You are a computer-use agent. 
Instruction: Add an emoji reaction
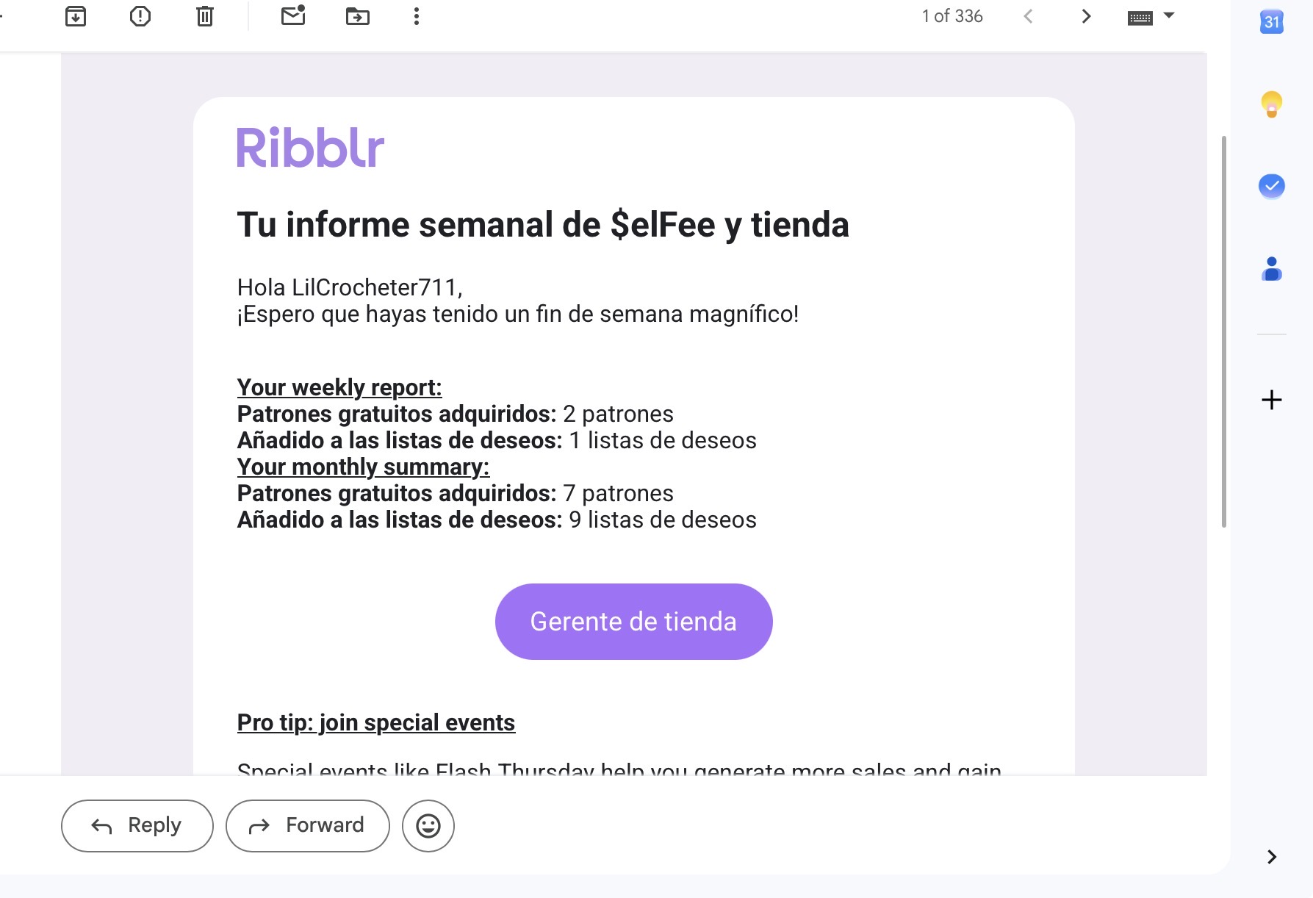coord(428,826)
